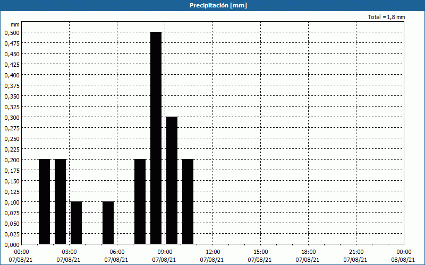Image resolution: width=425 pixels, height=265 pixels.
Task: Click the 0,175 y-axis label
Action: tap(12, 170)
